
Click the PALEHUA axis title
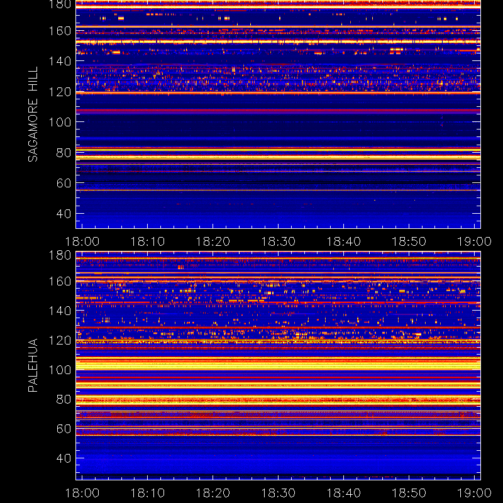(33, 365)
